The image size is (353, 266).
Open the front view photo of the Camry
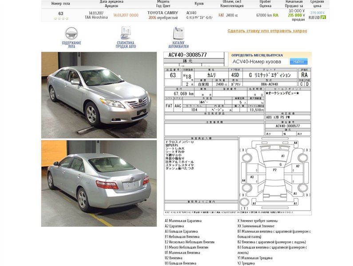coord(99,95)
